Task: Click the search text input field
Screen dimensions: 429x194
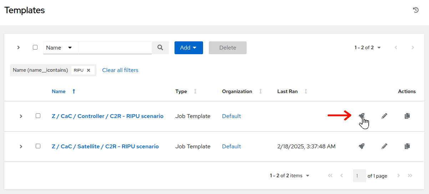Action: point(115,48)
